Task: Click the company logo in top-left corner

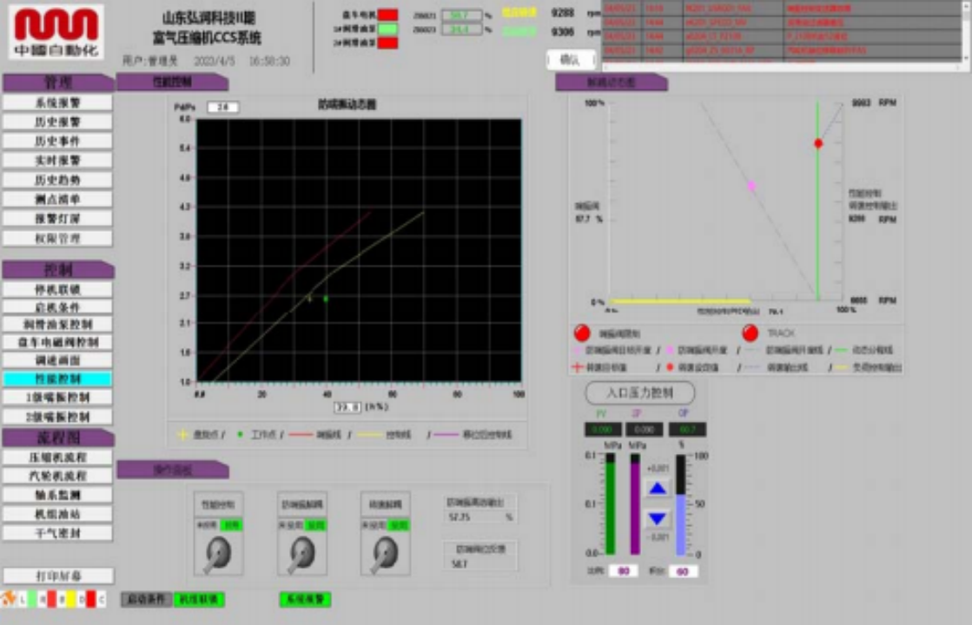Action: [x=56, y=32]
